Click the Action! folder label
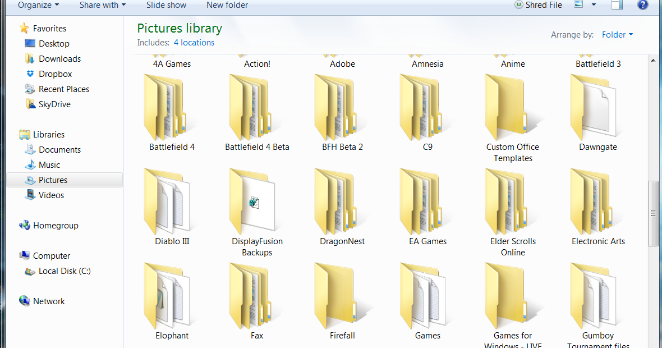Screen dimensions: 662x348 point(257,64)
